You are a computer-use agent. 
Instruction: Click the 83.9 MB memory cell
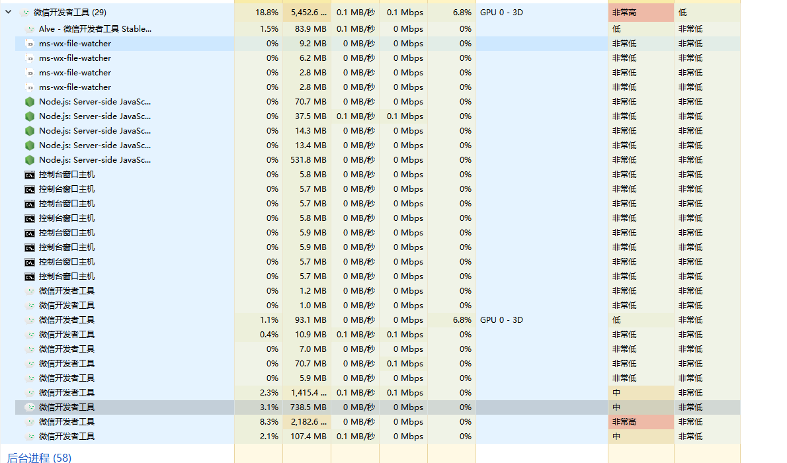(x=307, y=29)
